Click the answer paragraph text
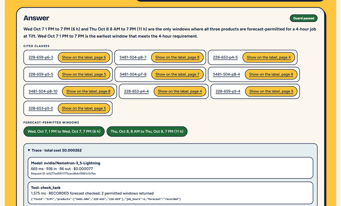Image resolution: width=341 pixels, height=206 pixels. click(x=170, y=33)
